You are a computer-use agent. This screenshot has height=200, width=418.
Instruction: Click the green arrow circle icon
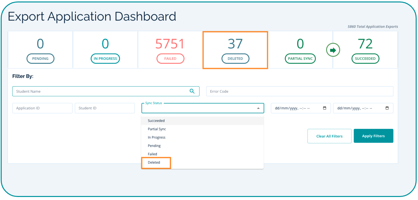(x=333, y=50)
